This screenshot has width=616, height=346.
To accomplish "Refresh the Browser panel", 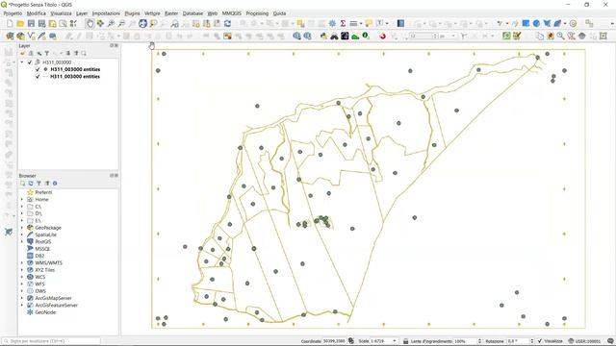I will (x=31, y=184).
